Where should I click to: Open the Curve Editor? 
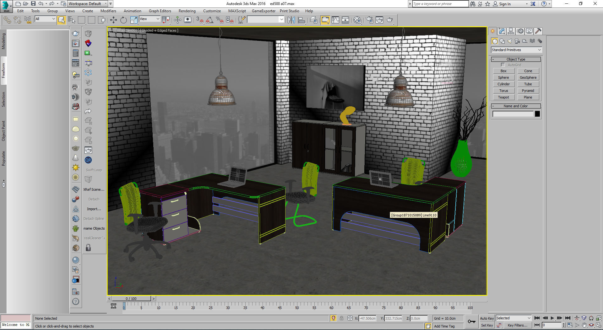tap(335, 20)
